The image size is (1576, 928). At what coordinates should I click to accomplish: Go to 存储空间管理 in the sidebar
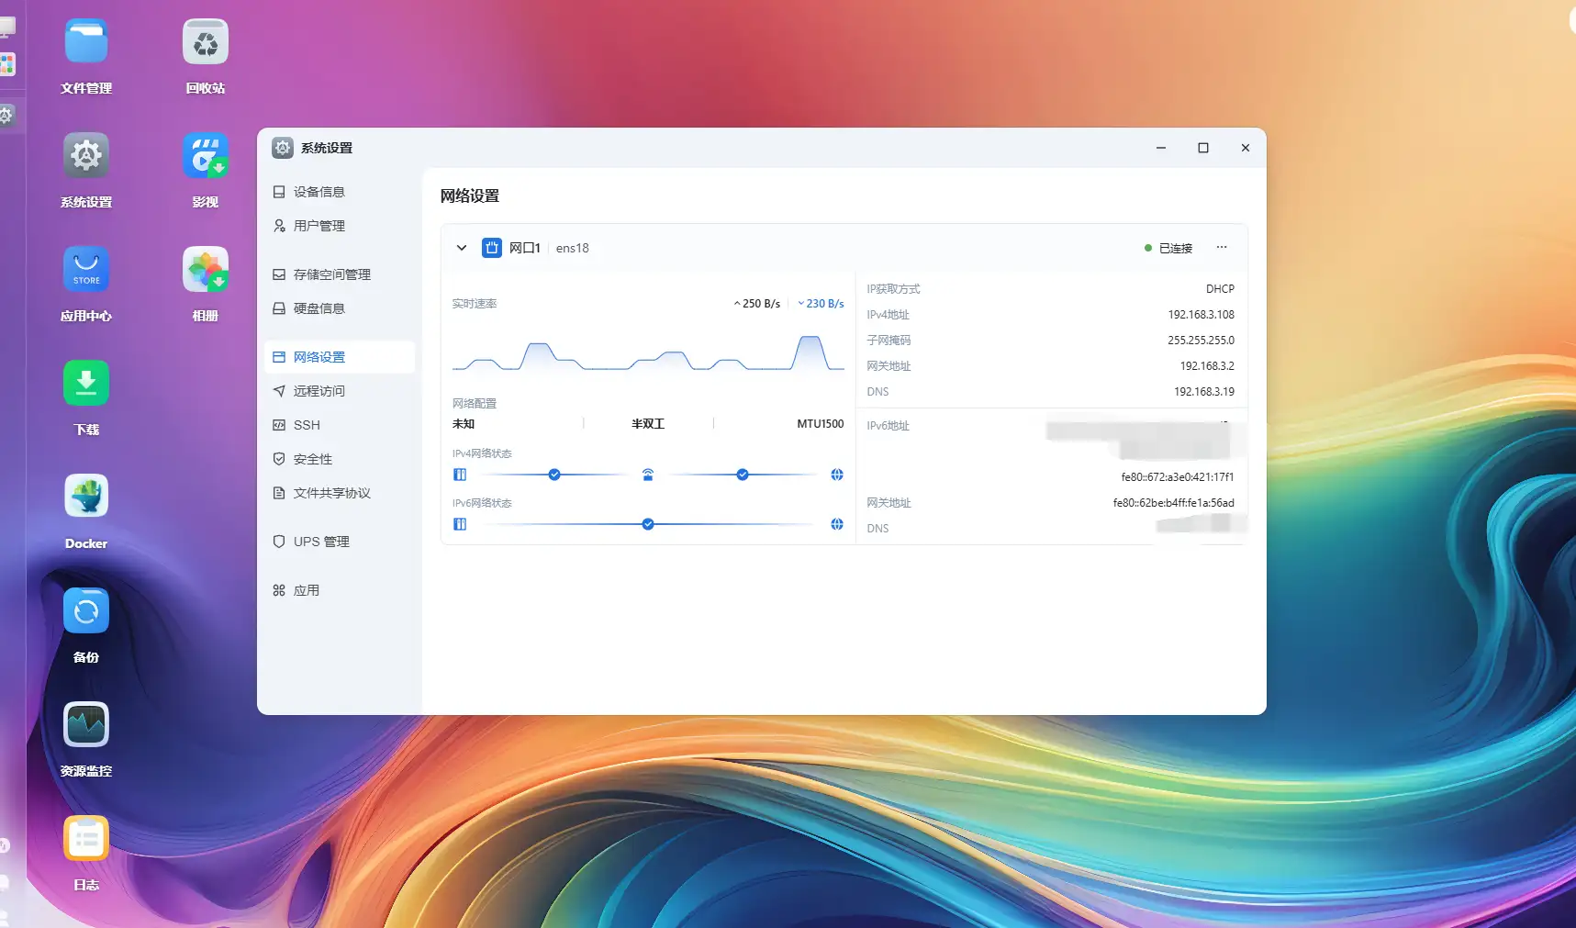click(331, 274)
